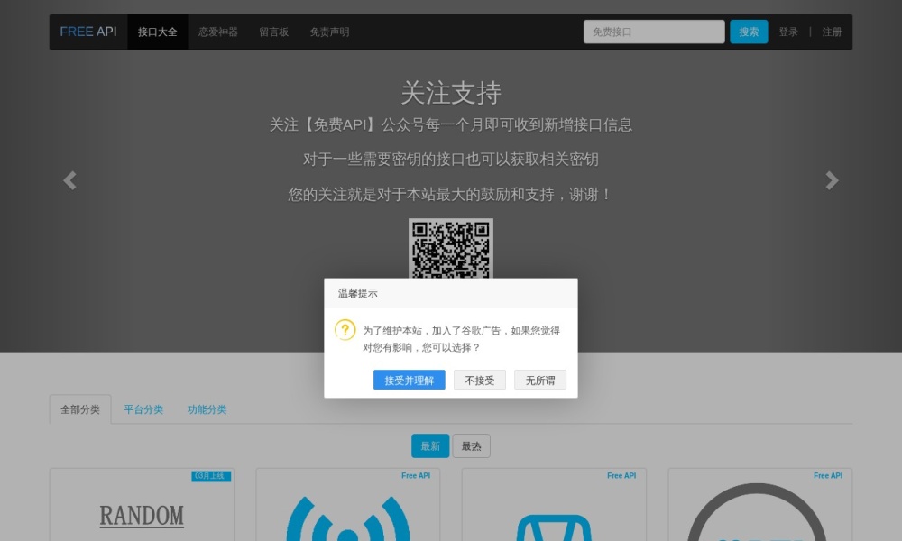Open the RANDOM API card

tap(143, 505)
